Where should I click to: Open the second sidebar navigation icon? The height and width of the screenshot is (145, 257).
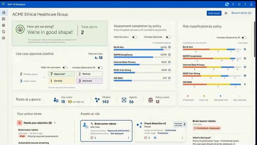click(4, 19)
